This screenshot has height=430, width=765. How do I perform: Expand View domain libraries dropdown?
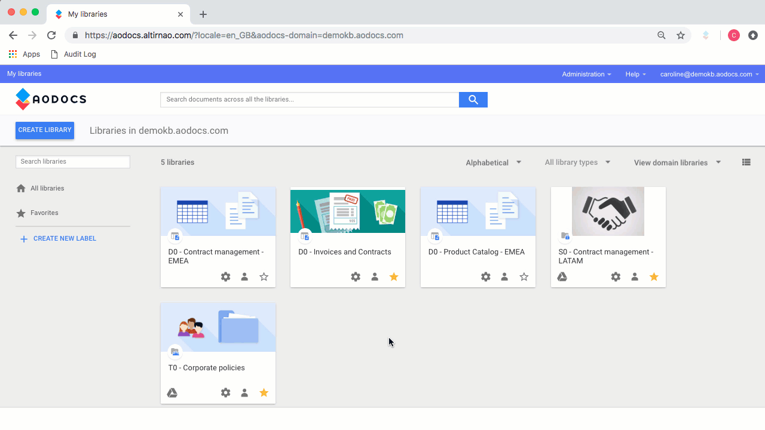(x=677, y=162)
